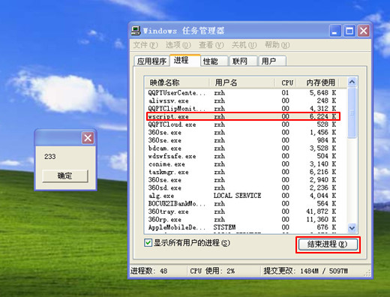Select the QQPYCloud.exe process row

pos(243,124)
